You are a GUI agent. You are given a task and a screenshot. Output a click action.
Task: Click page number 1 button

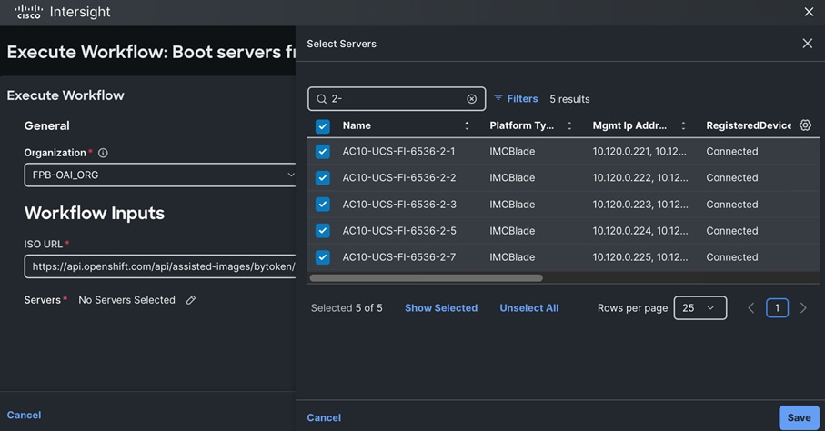point(777,308)
